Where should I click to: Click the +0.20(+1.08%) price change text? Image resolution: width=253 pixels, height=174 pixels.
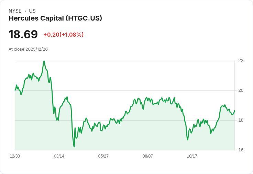coord(64,35)
